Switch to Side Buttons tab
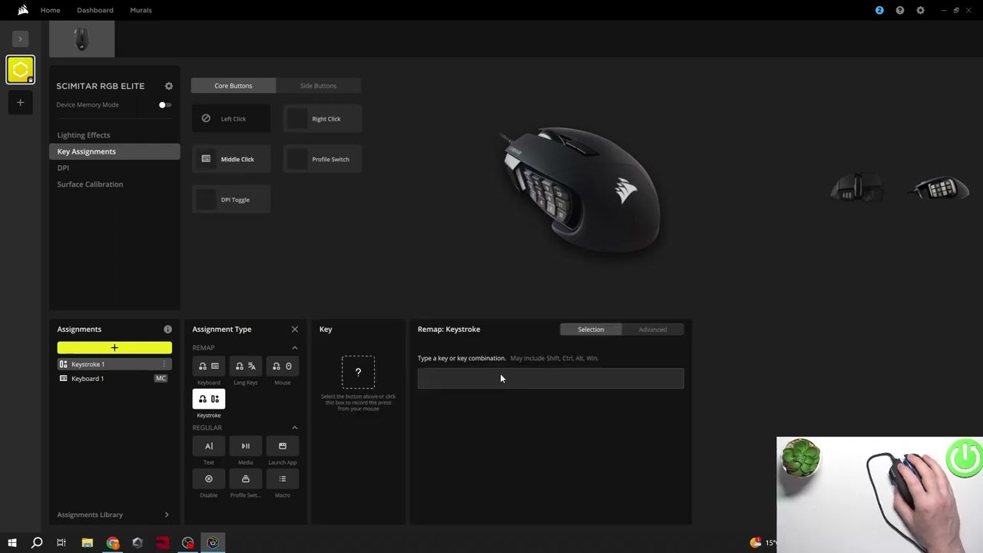The image size is (983, 553). pos(318,85)
